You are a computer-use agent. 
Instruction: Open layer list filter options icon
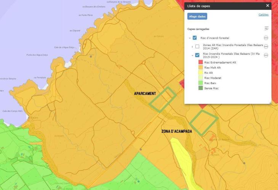click(x=266, y=29)
